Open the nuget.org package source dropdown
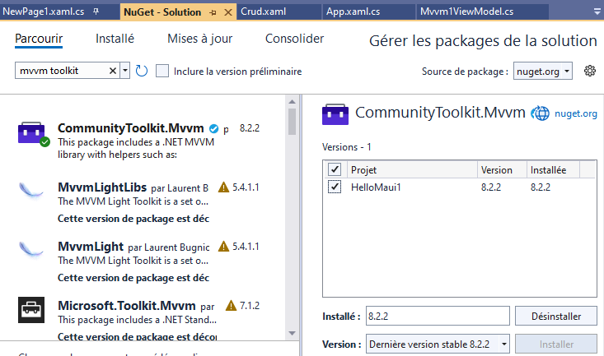Screen dimensions: 604x356 (x=543, y=72)
